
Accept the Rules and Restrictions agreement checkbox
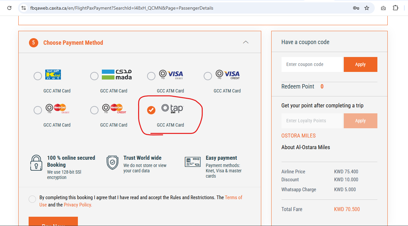[32, 199]
